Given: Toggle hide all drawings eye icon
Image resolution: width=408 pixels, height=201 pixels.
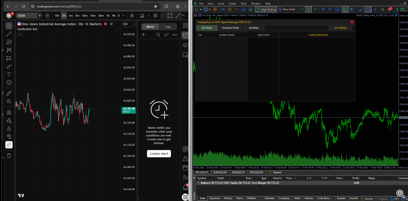Looking at the screenshot, I should (9, 136).
